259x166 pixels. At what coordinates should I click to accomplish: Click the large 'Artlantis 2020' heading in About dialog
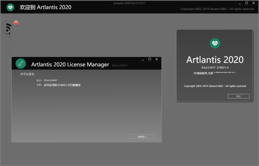[215, 60]
